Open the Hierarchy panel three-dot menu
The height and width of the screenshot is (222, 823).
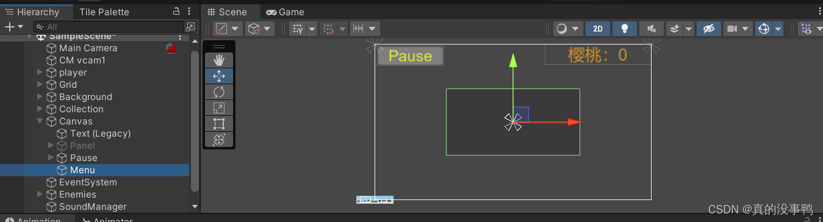tap(190, 11)
